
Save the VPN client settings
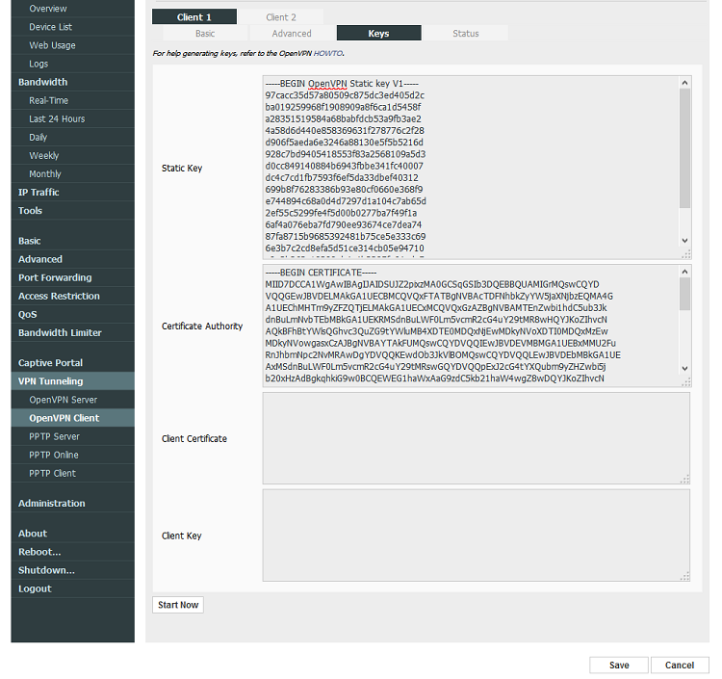pos(619,665)
